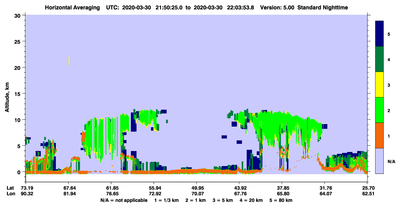Click the 'Standard Nighttime' text
The height and width of the screenshot is (209, 408).
pyautogui.click(x=323, y=7)
